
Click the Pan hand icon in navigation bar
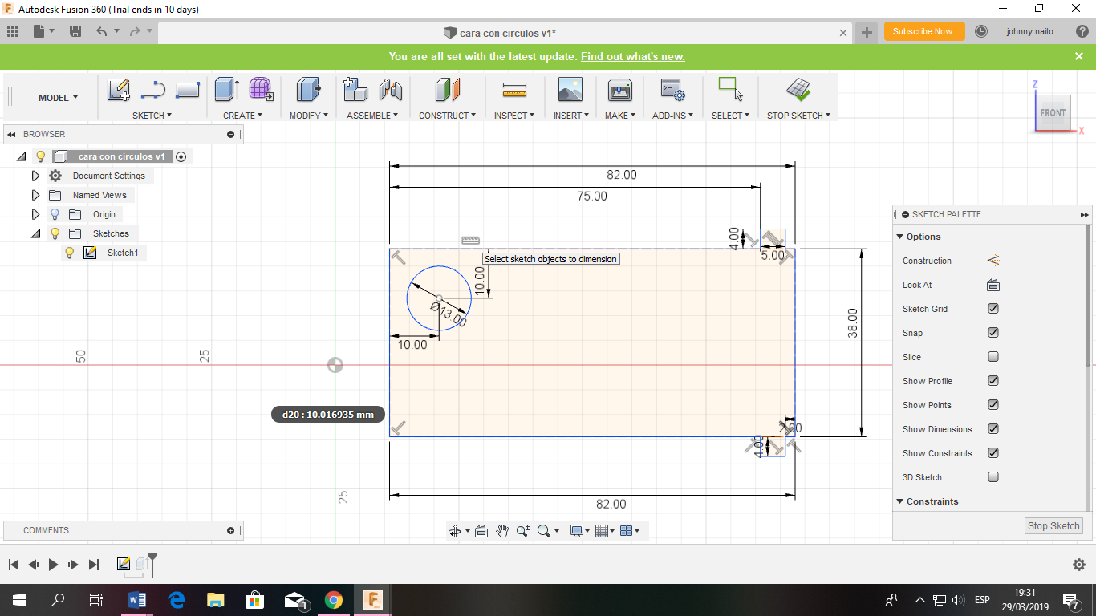(x=502, y=530)
